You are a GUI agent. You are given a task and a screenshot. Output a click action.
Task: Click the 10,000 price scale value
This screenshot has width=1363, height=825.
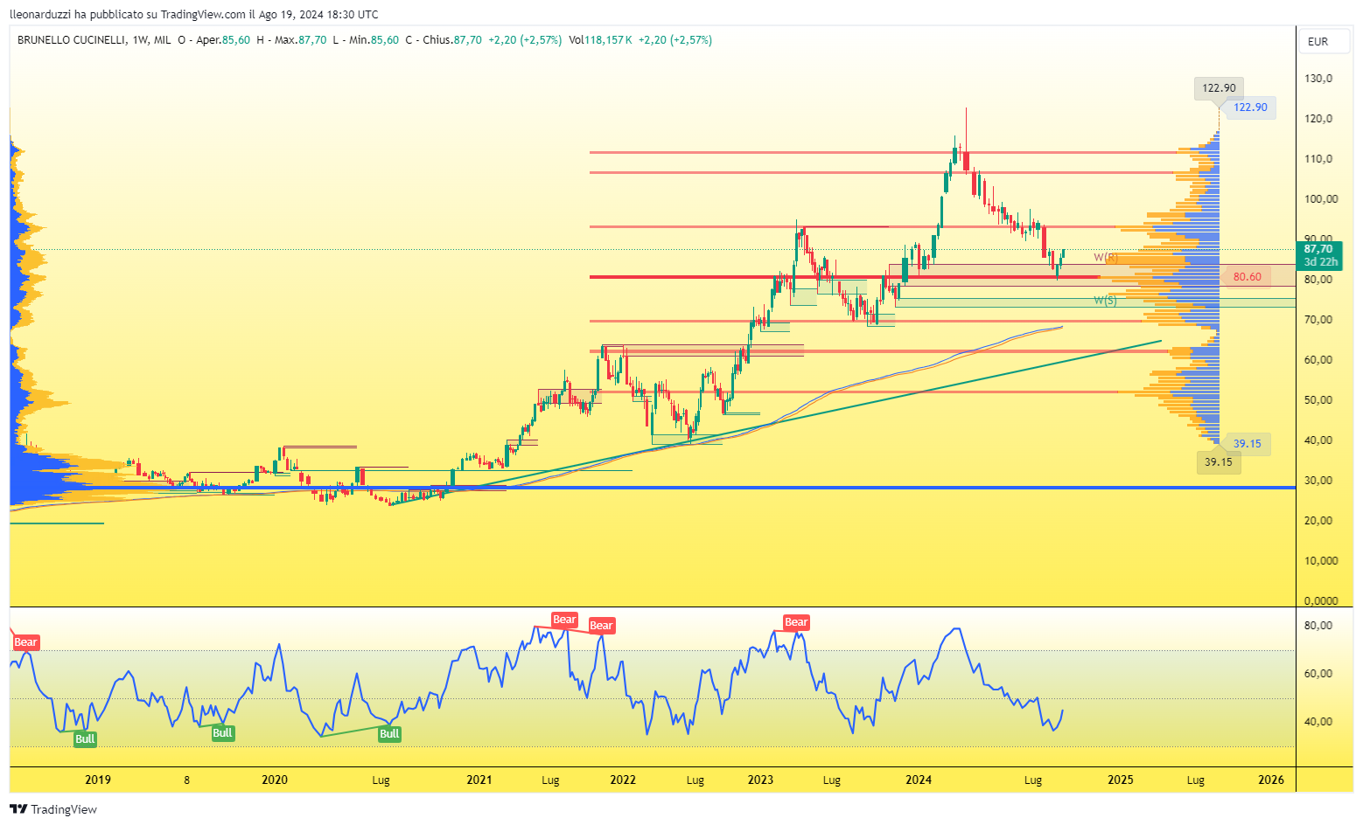click(1321, 561)
